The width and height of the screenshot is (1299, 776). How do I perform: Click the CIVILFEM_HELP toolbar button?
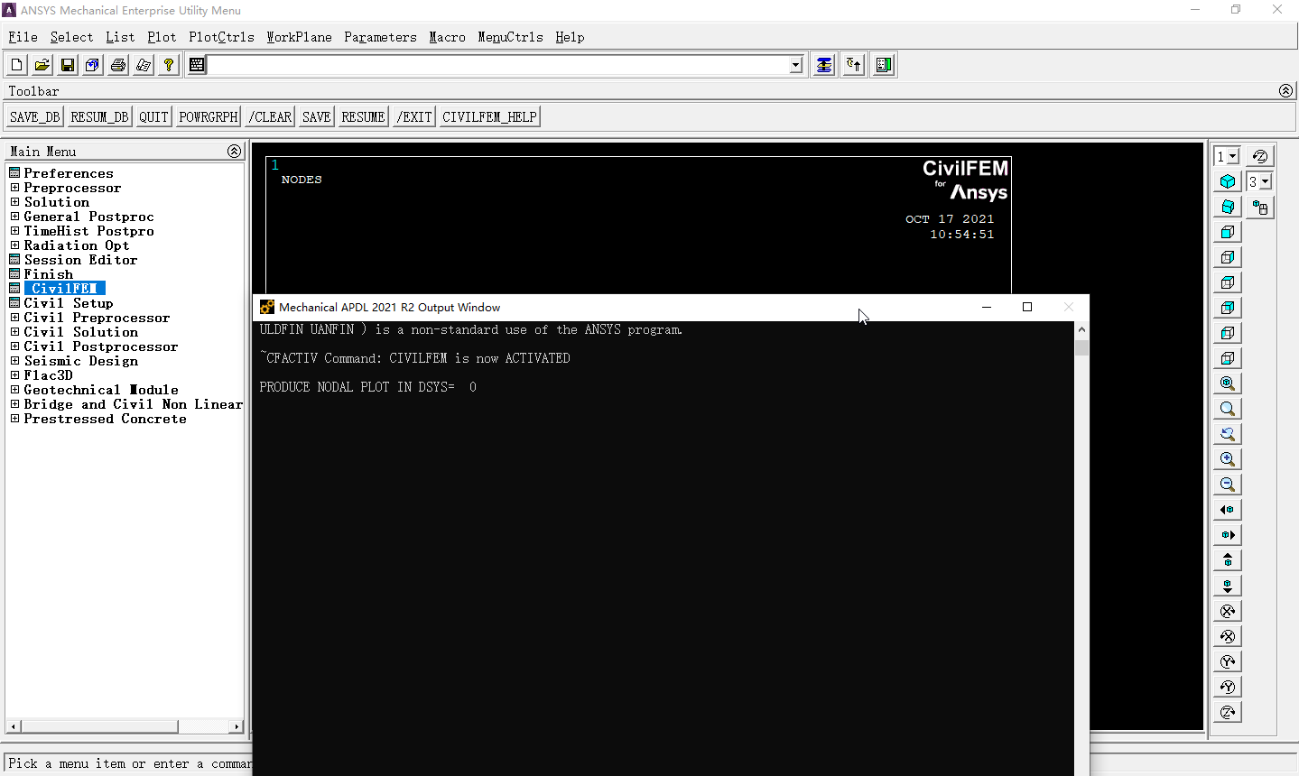click(489, 117)
